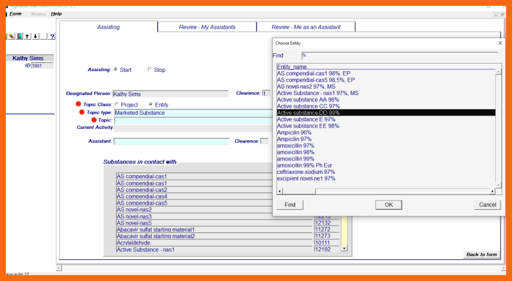Choose the Entity topic class option
The image size is (512, 281).
151,105
